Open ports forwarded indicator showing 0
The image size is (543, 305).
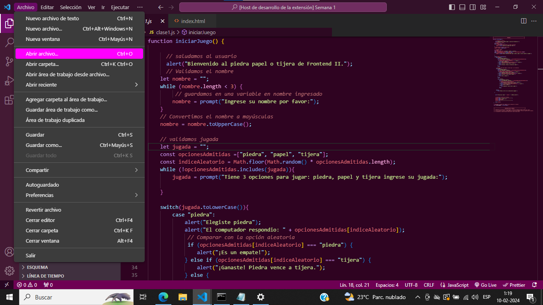(x=48, y=285)
